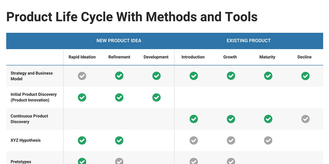Screen dimensions: 329x164
Task: Collapse the XYZ Hypothesis row
Action: [x=25, y=140]
